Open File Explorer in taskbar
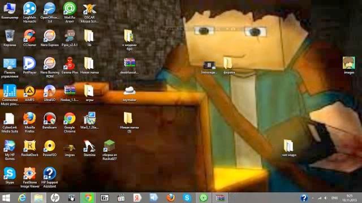Viewport: 362px width, 203px height. coord(38,198)
